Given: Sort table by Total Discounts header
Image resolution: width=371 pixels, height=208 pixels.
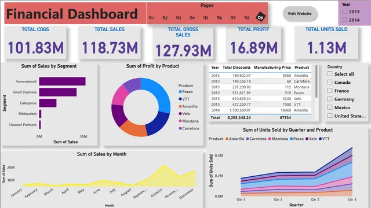Looking at the screenshot, I should (237, 68).
